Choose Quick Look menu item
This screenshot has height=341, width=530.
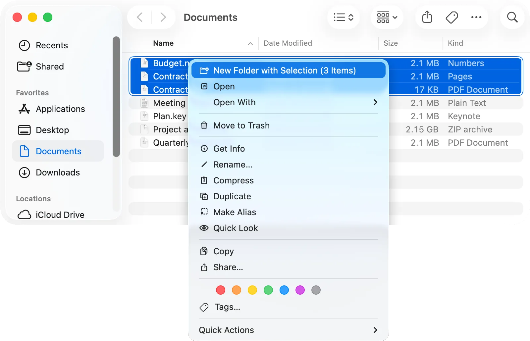[x=289, y=228]
